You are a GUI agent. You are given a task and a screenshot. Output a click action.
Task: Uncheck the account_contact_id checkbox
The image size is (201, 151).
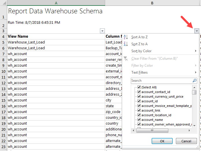tap(139, 92)
